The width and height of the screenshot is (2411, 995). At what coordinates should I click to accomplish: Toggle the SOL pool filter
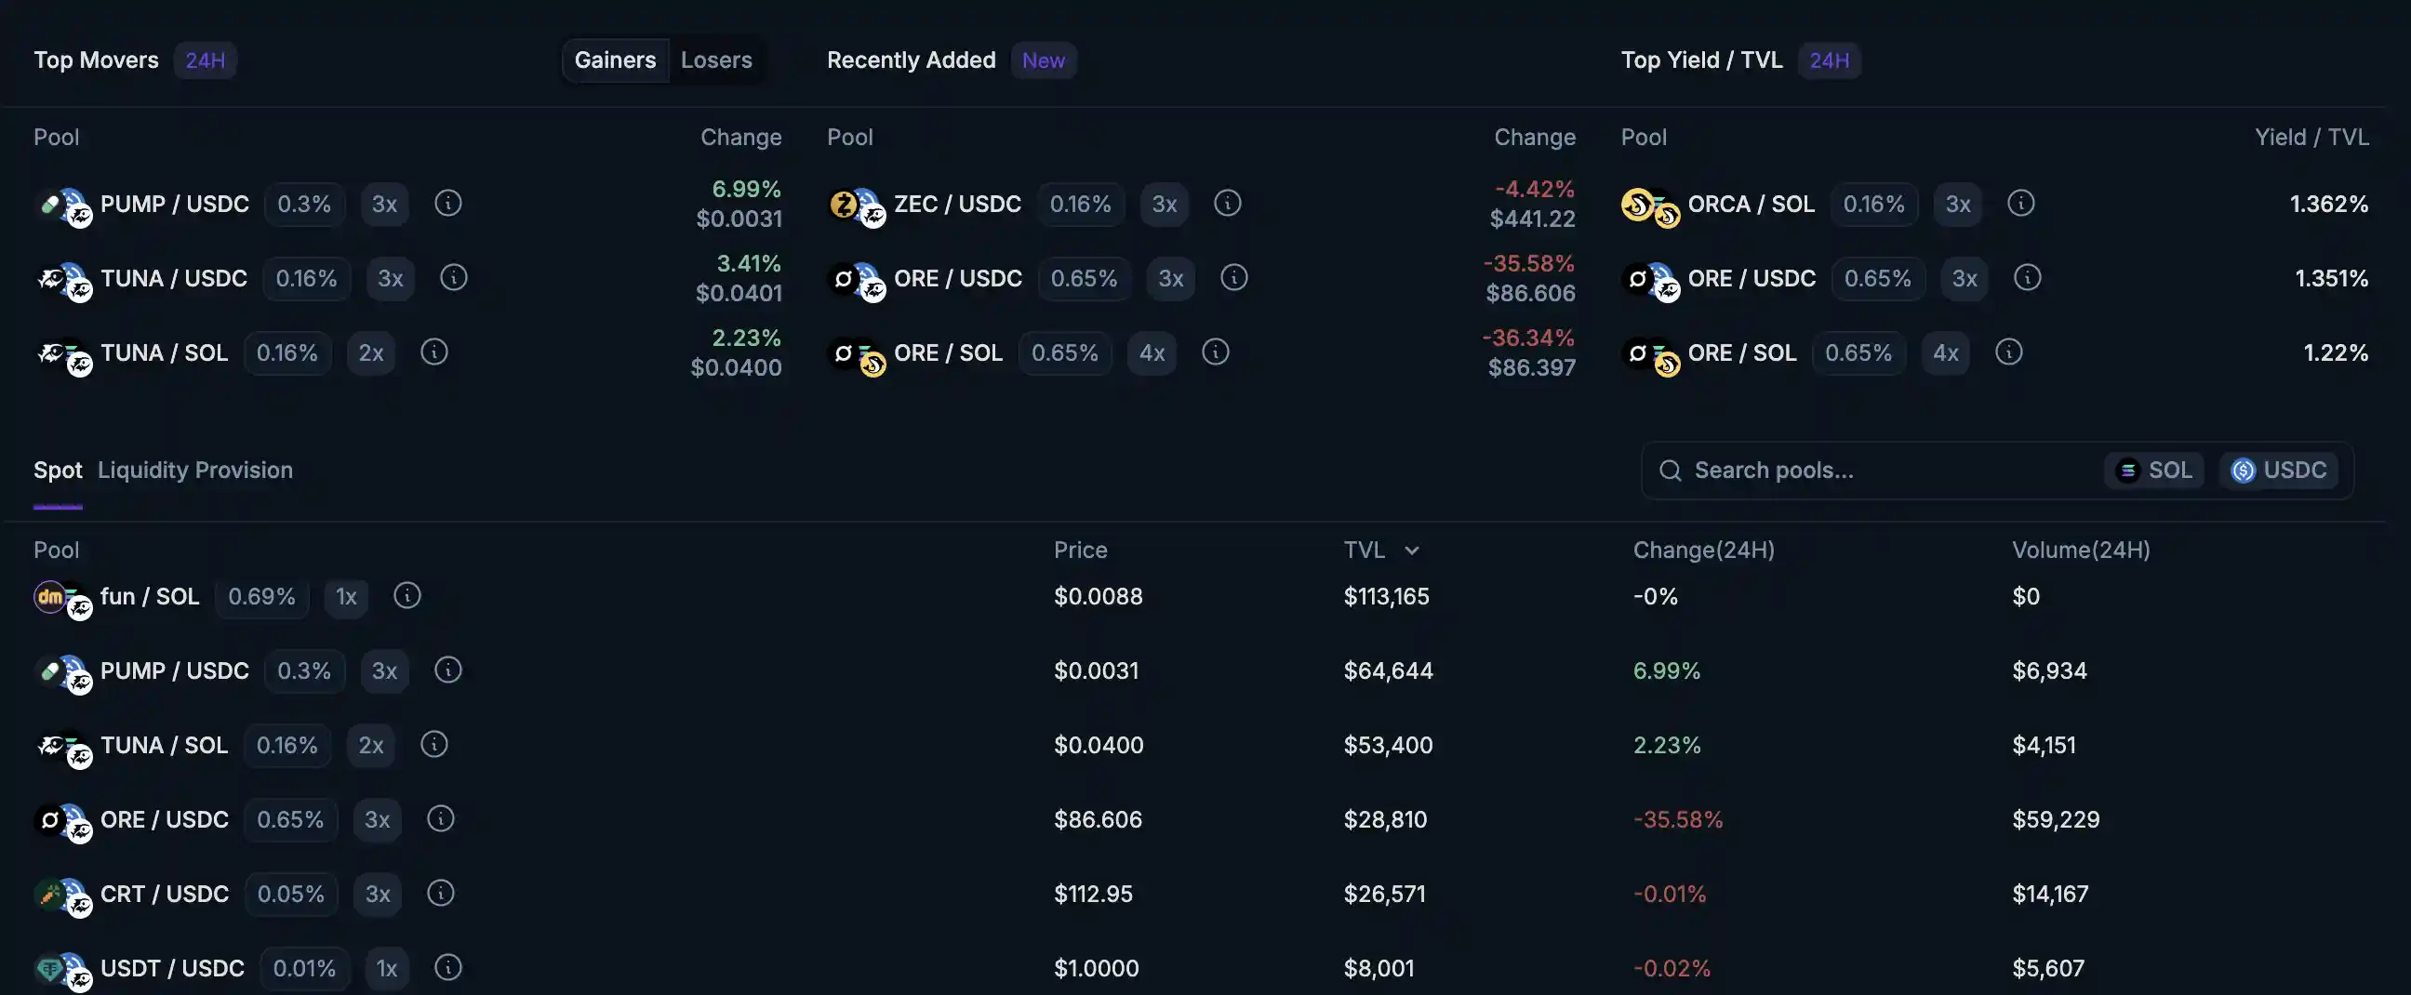pos(2153,470)
